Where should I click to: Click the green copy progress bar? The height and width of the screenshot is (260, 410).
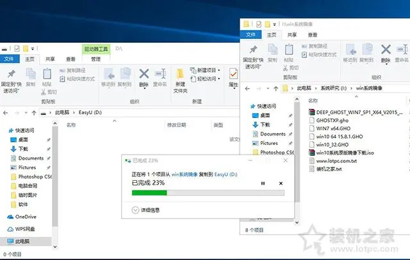[208, 193]
